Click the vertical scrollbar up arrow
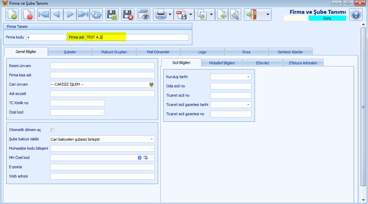Screen dimensions: 368x204 click(363, 24)
